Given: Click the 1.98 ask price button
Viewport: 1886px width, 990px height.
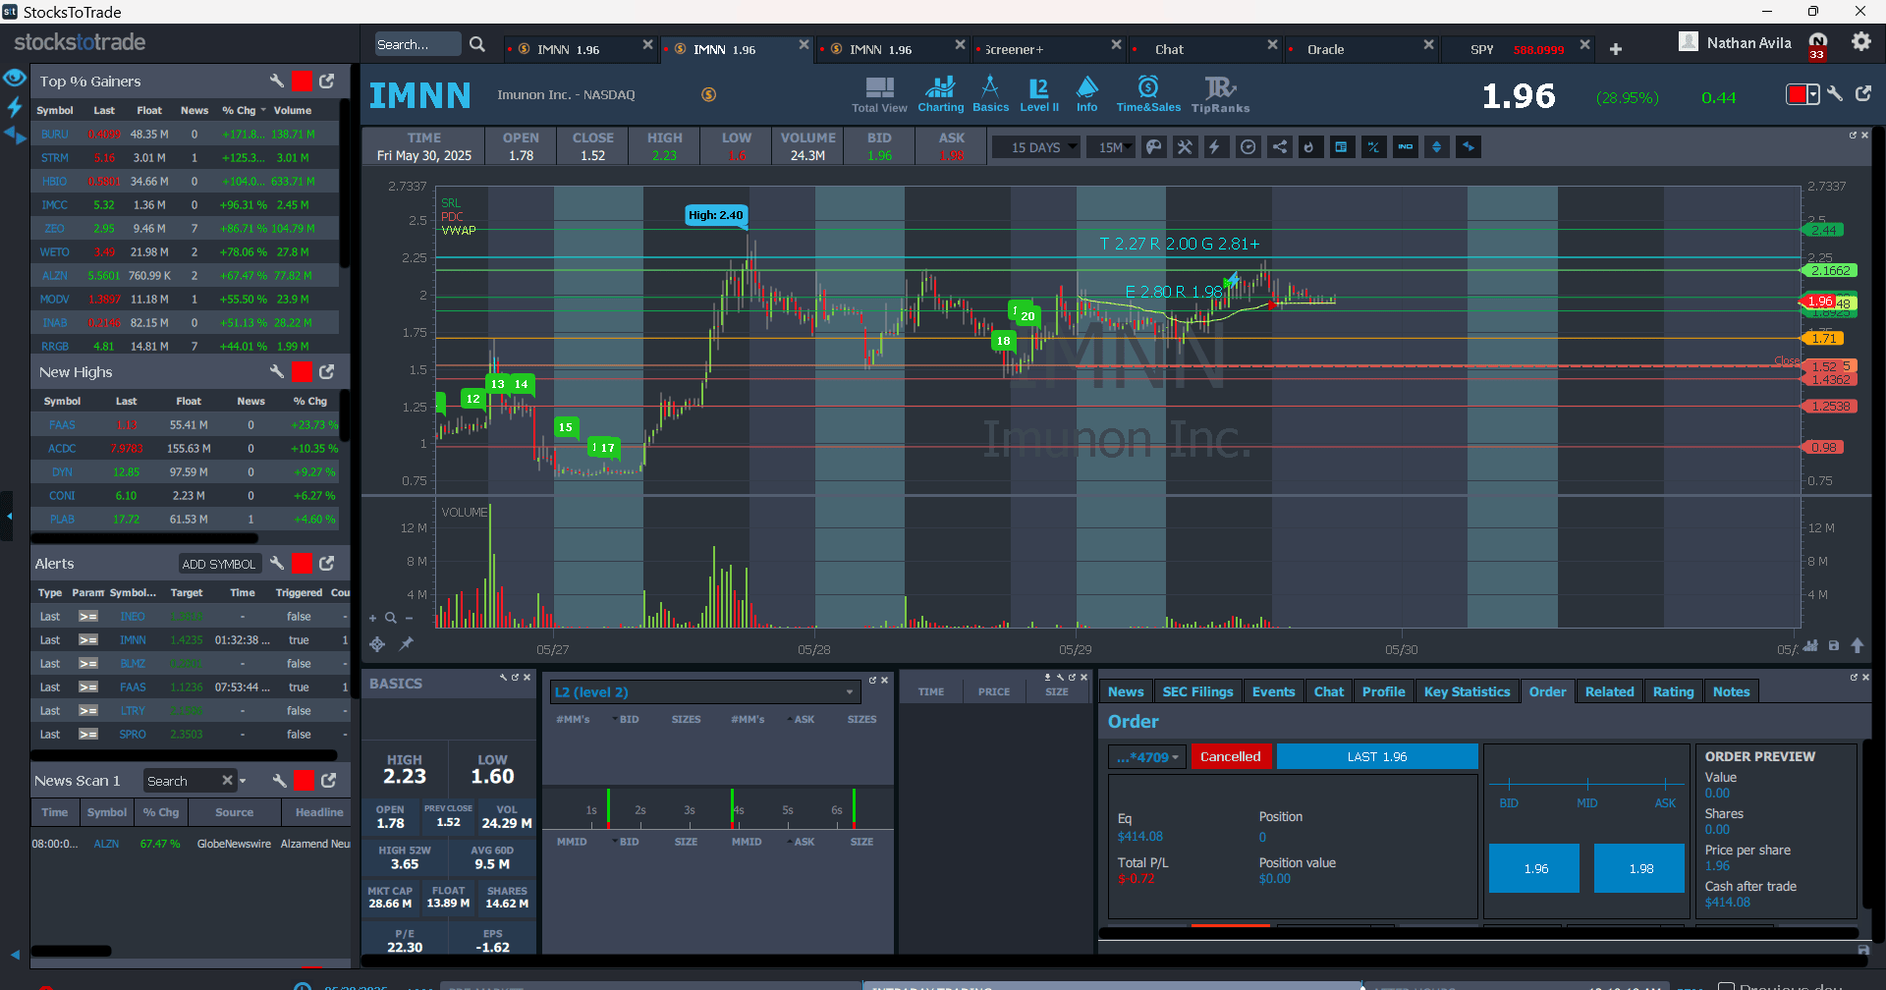Looking at the screenshot, I should point(1640,868).
